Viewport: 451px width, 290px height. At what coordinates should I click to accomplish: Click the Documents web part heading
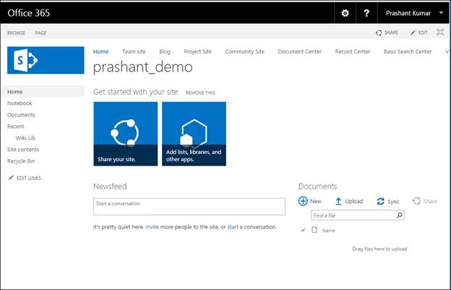pyautogui.click(x=317, y=186)
